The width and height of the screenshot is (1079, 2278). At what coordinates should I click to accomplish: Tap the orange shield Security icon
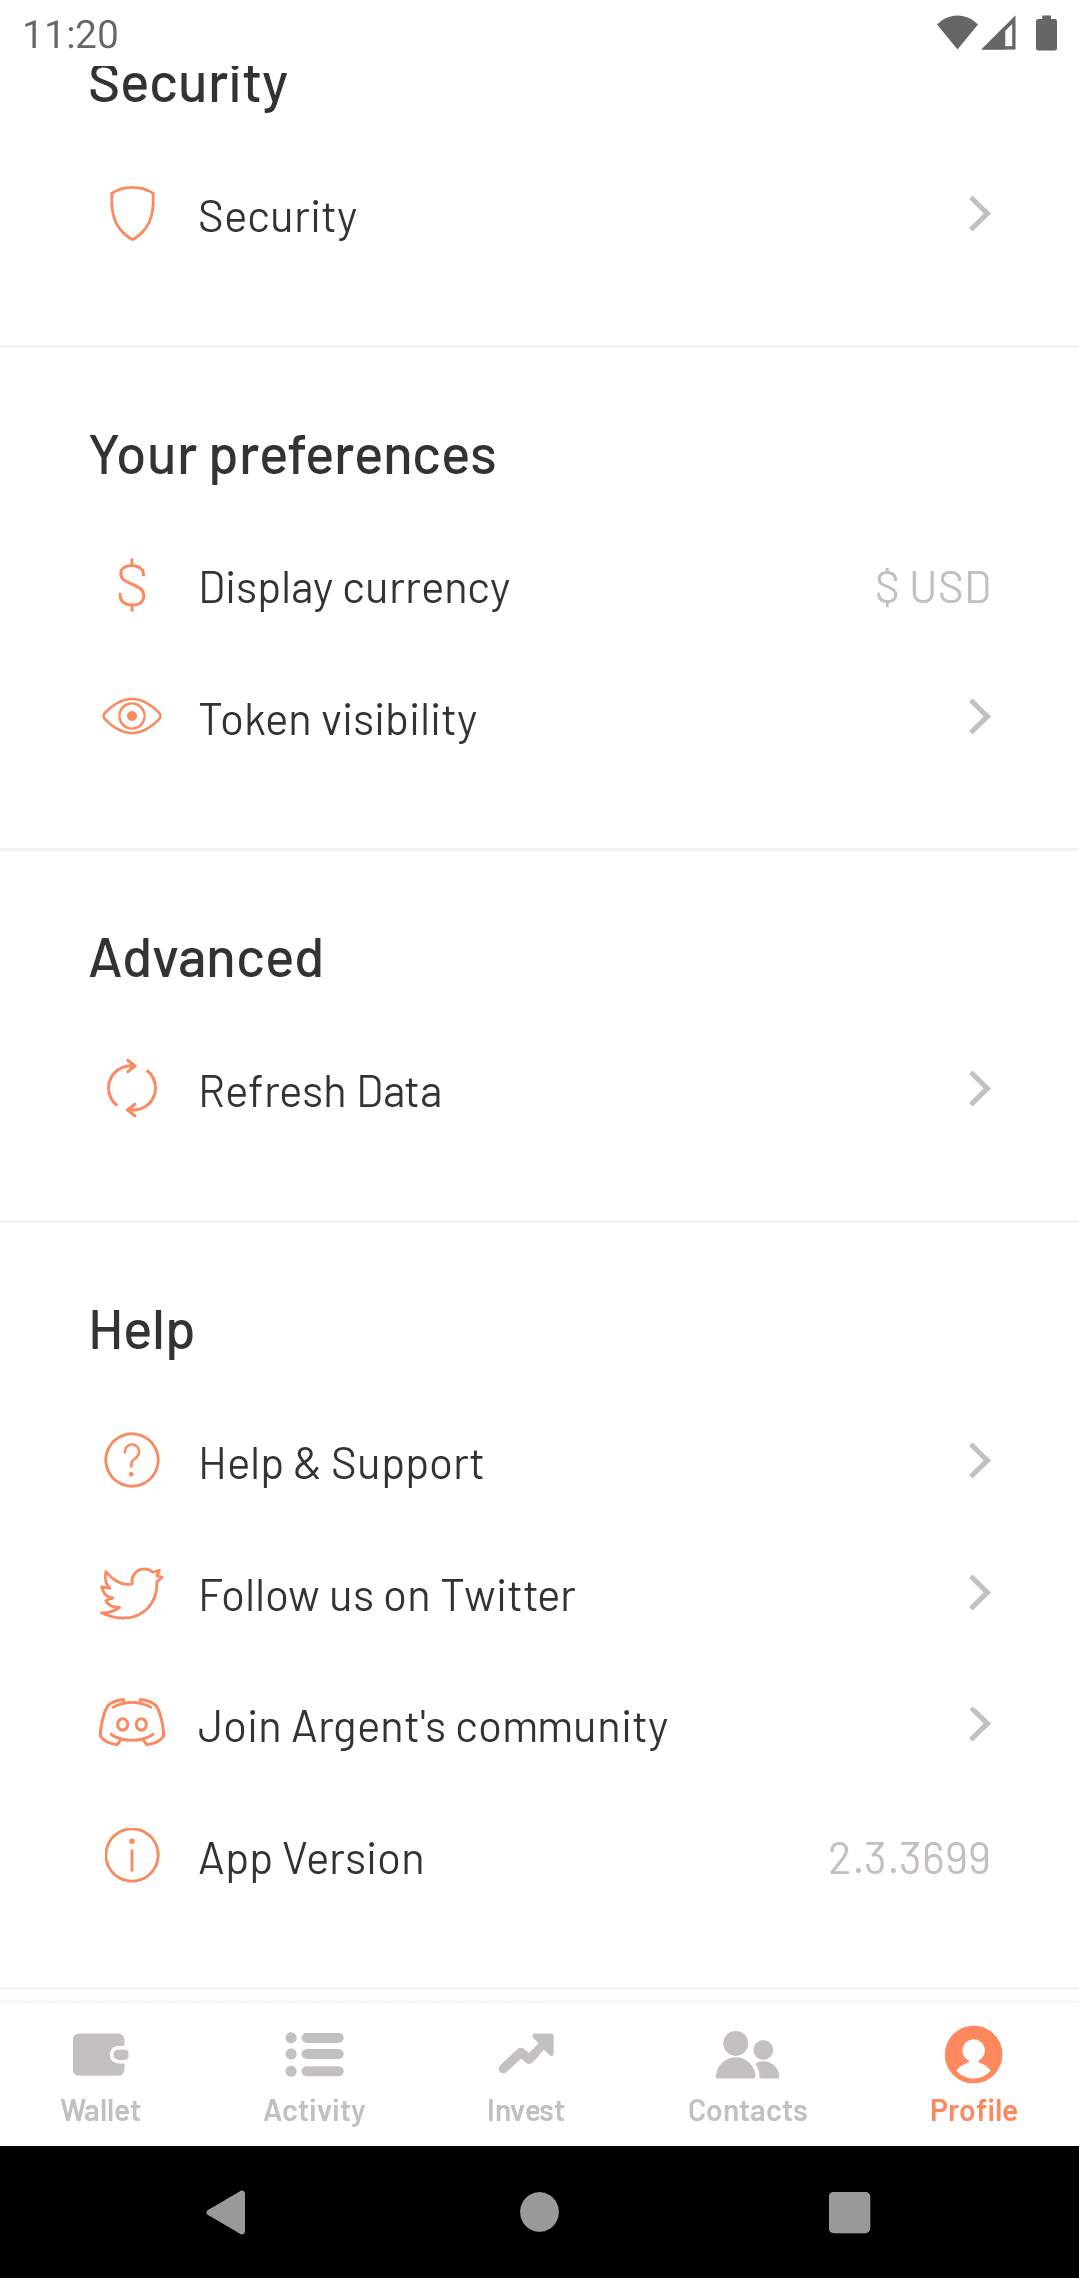(132, 214)
